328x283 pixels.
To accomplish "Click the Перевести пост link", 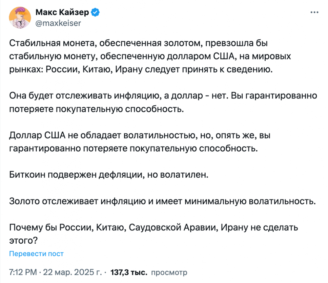I will click(x=36, y=254).
